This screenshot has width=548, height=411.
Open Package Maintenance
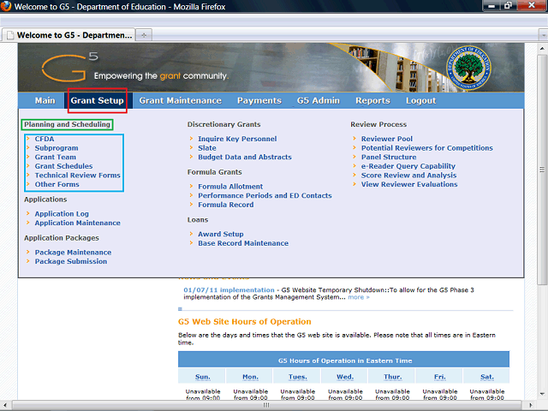point(73,253)
